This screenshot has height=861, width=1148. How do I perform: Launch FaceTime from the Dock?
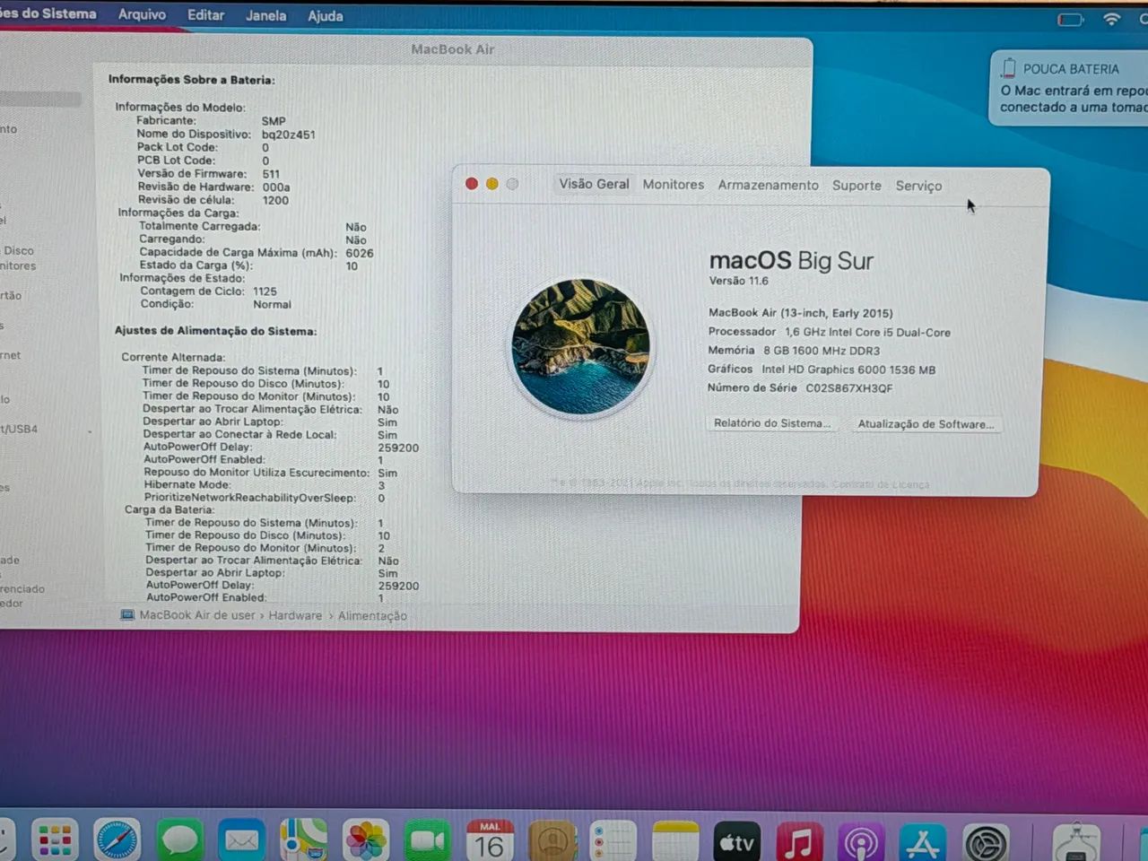[428, 840]
